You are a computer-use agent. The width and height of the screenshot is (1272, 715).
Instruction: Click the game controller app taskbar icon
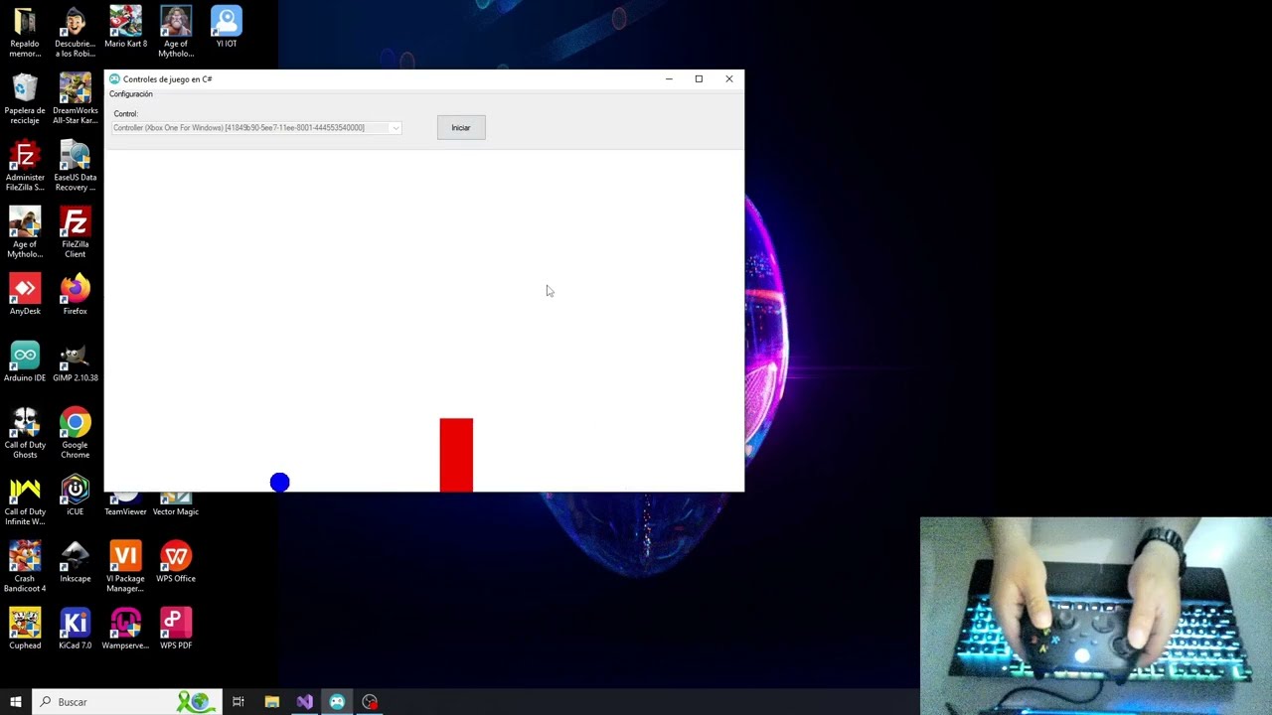[x=337, y=702]
